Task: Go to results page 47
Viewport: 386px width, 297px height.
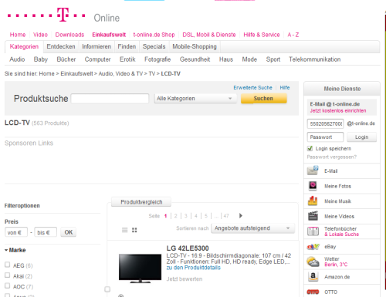Action: click(226, 216)
